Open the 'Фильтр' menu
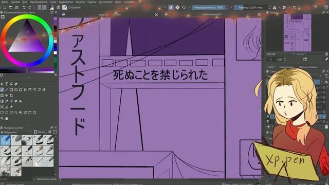 point(80,2)
